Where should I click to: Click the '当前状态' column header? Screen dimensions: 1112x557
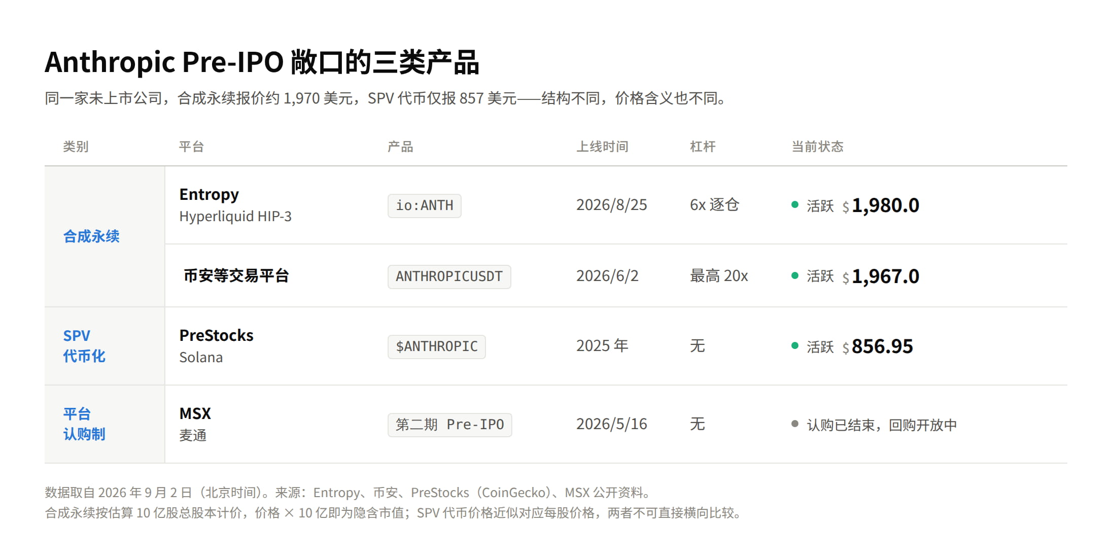click(x=817, y=147)
